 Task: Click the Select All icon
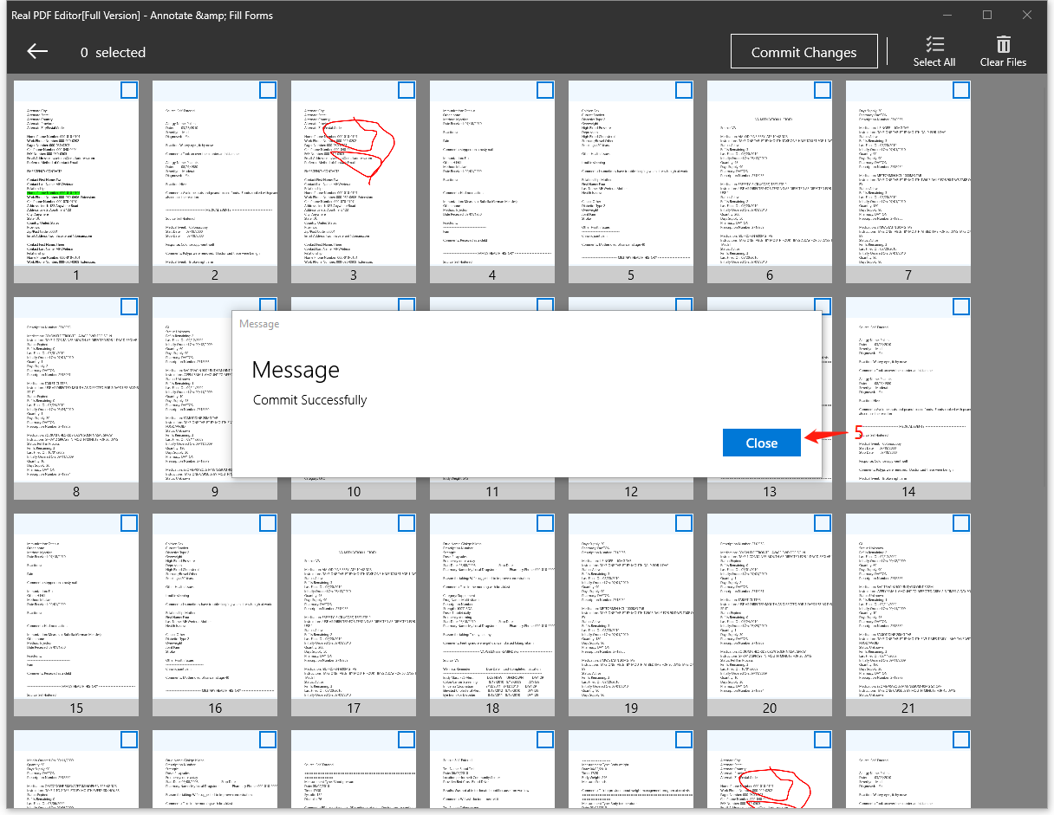click(x=934, y=44)
